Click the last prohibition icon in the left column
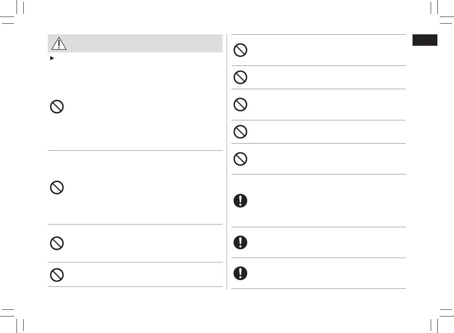 pyautogui.click(x=57, y=275)
